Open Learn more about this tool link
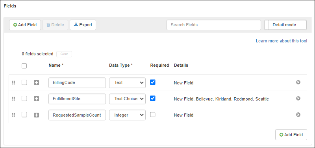Image resolution: width=315 pixels, height=148 pixels. click(282, 41)
